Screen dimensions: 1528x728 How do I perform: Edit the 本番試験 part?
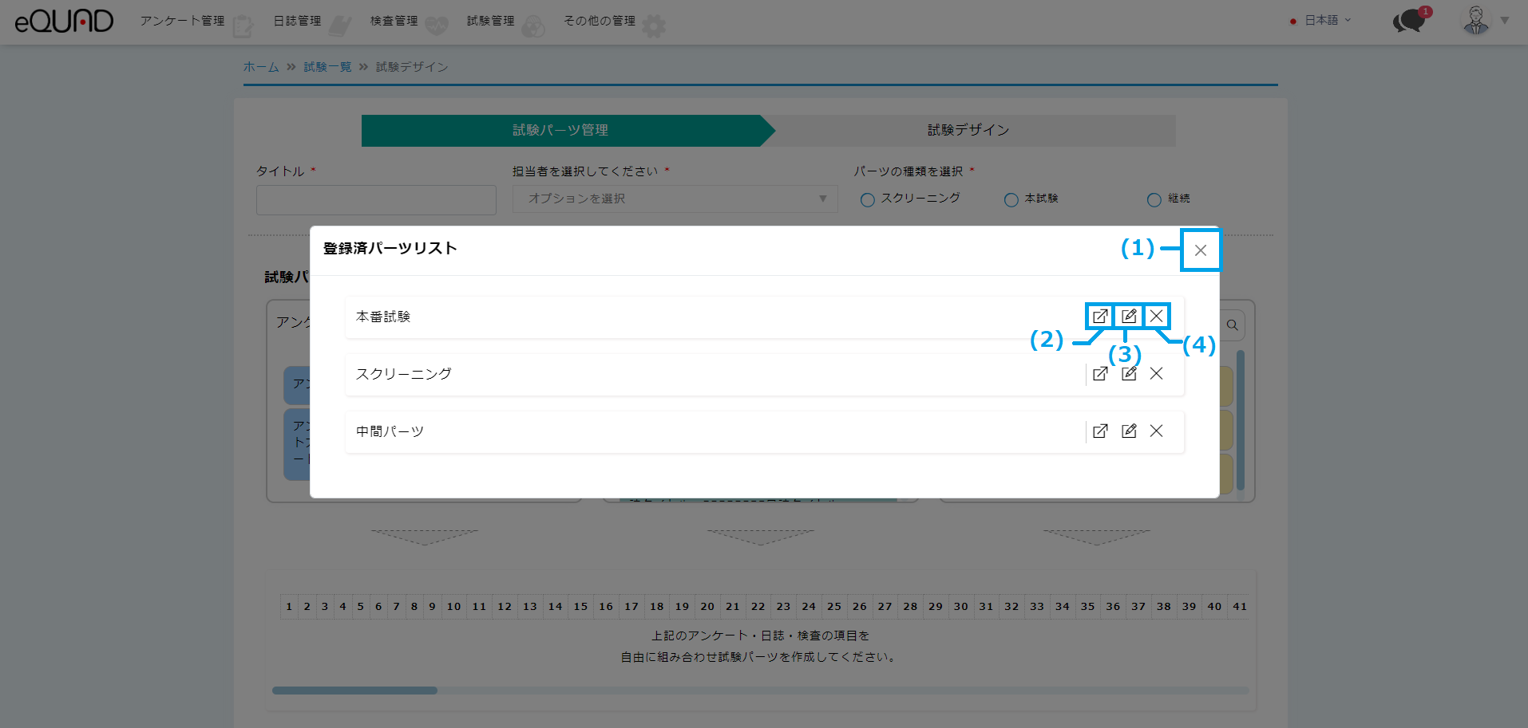1129,317
